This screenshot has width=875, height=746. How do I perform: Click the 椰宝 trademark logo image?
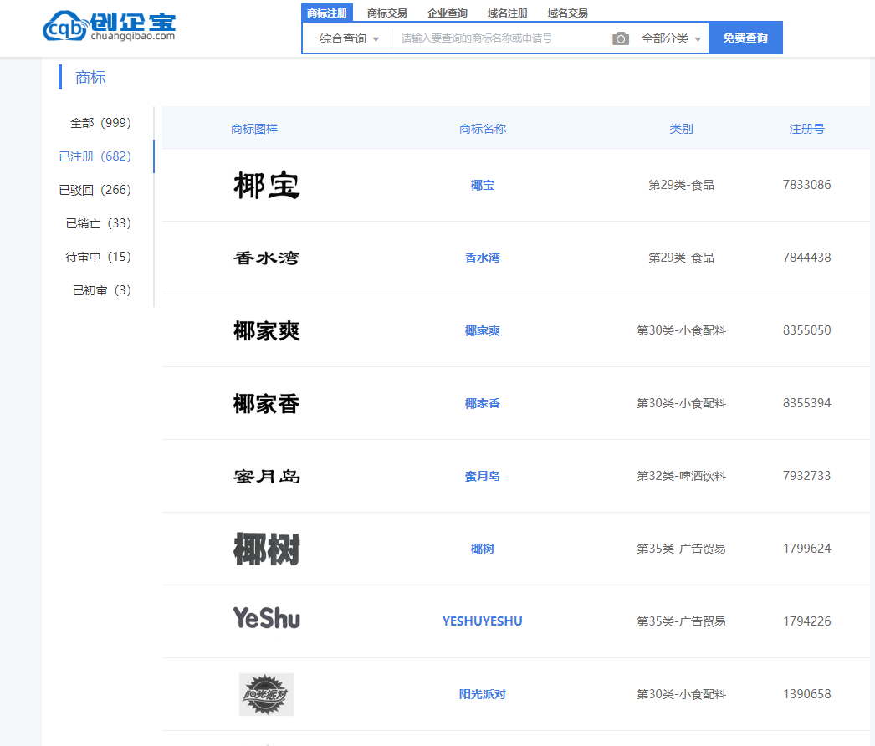tap(267, 185)
